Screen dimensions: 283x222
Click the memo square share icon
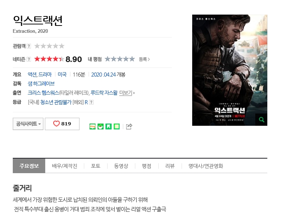click(x=117, y=126)
